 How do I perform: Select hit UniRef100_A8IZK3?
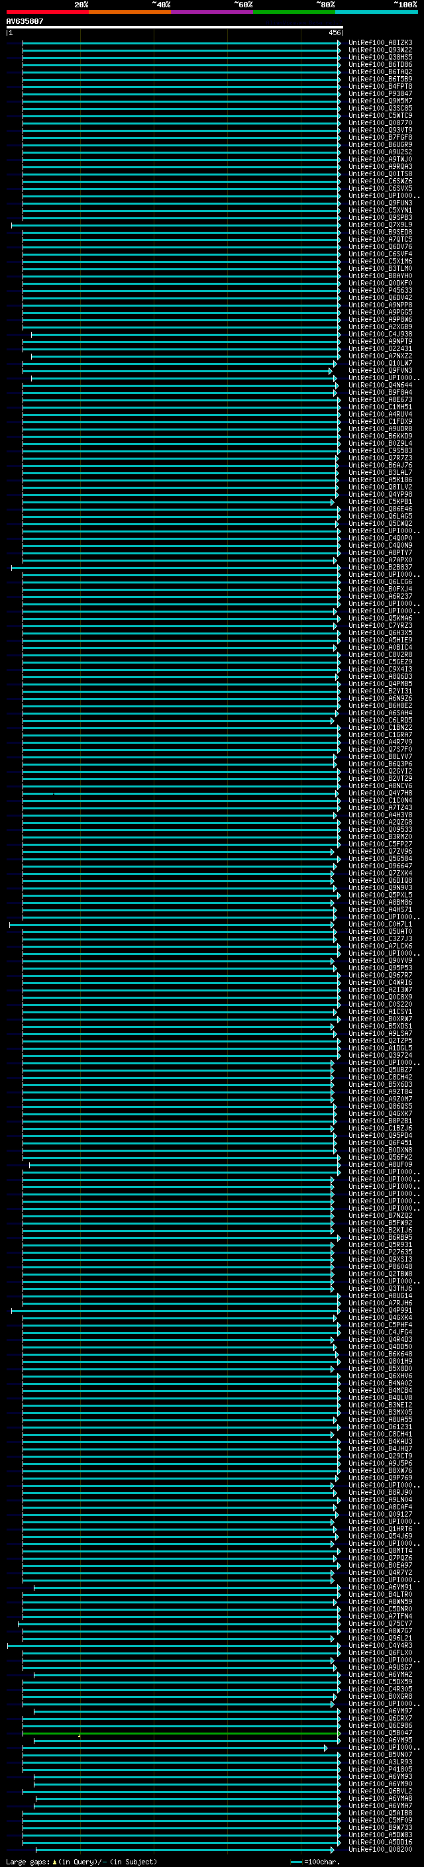point(380,43)
